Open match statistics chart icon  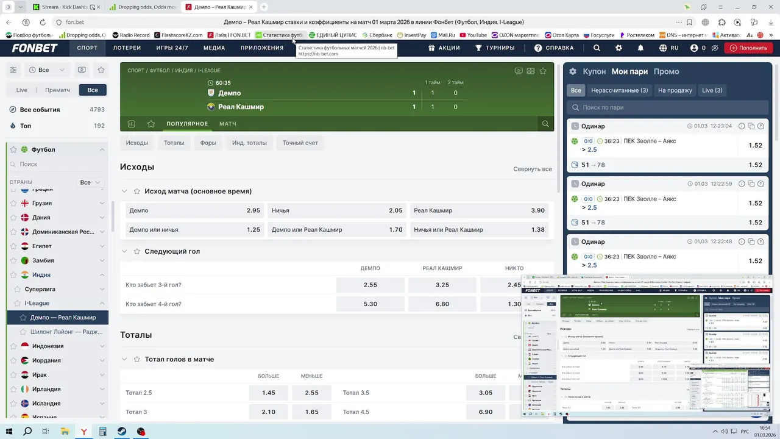point(131,124)
